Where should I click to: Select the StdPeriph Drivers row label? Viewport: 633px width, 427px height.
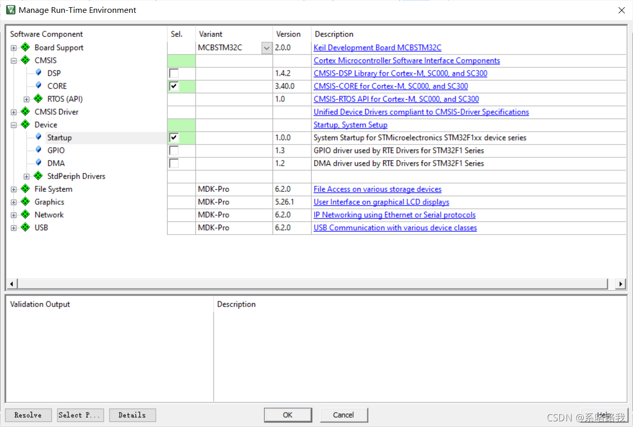click(76, 176)
